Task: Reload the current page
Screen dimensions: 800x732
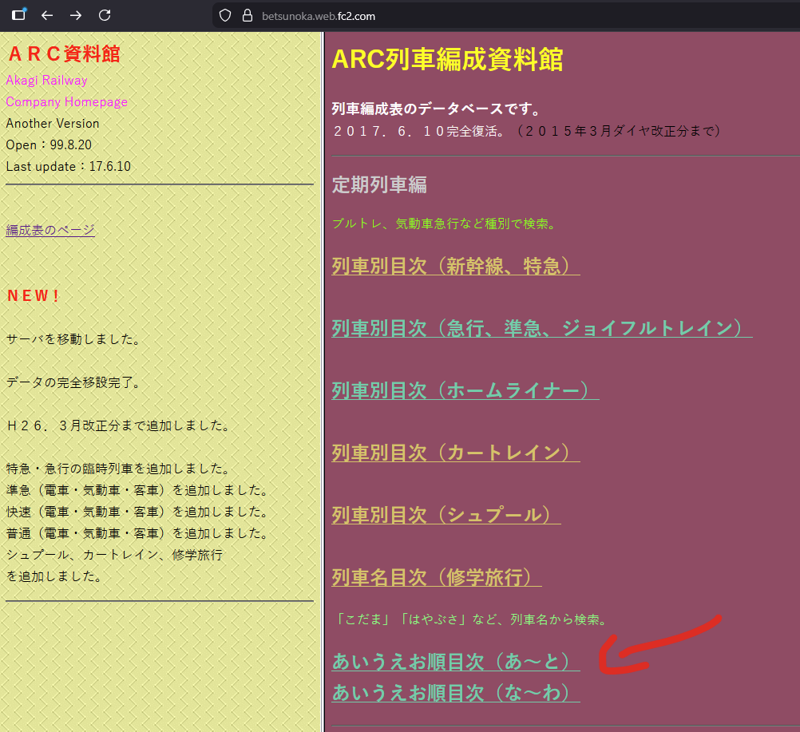Action: (105, 15)
